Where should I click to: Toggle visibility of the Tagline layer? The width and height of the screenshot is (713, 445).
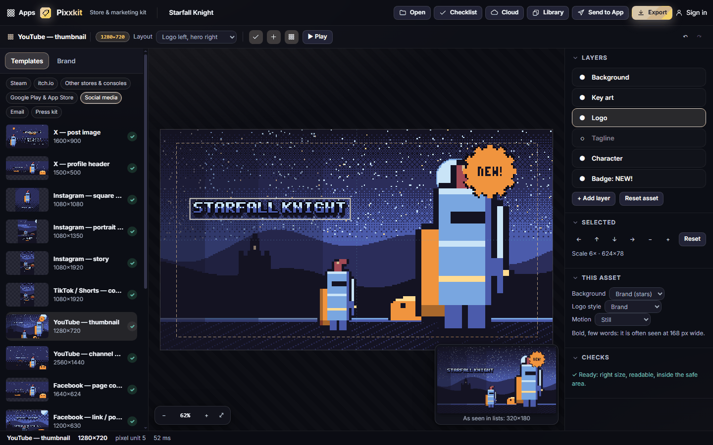[582, 138]
